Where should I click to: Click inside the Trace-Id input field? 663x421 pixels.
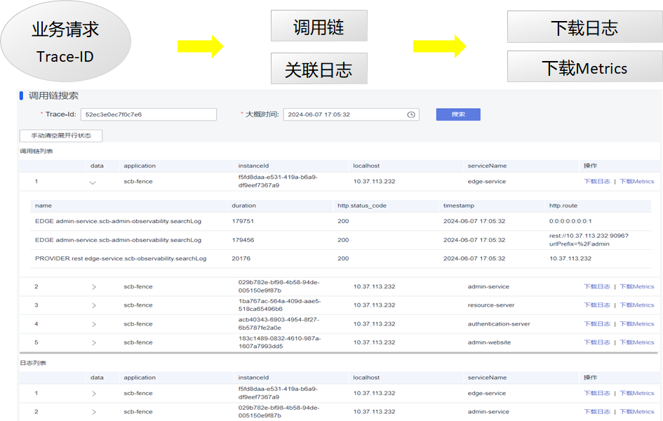(x=149, y=114)
